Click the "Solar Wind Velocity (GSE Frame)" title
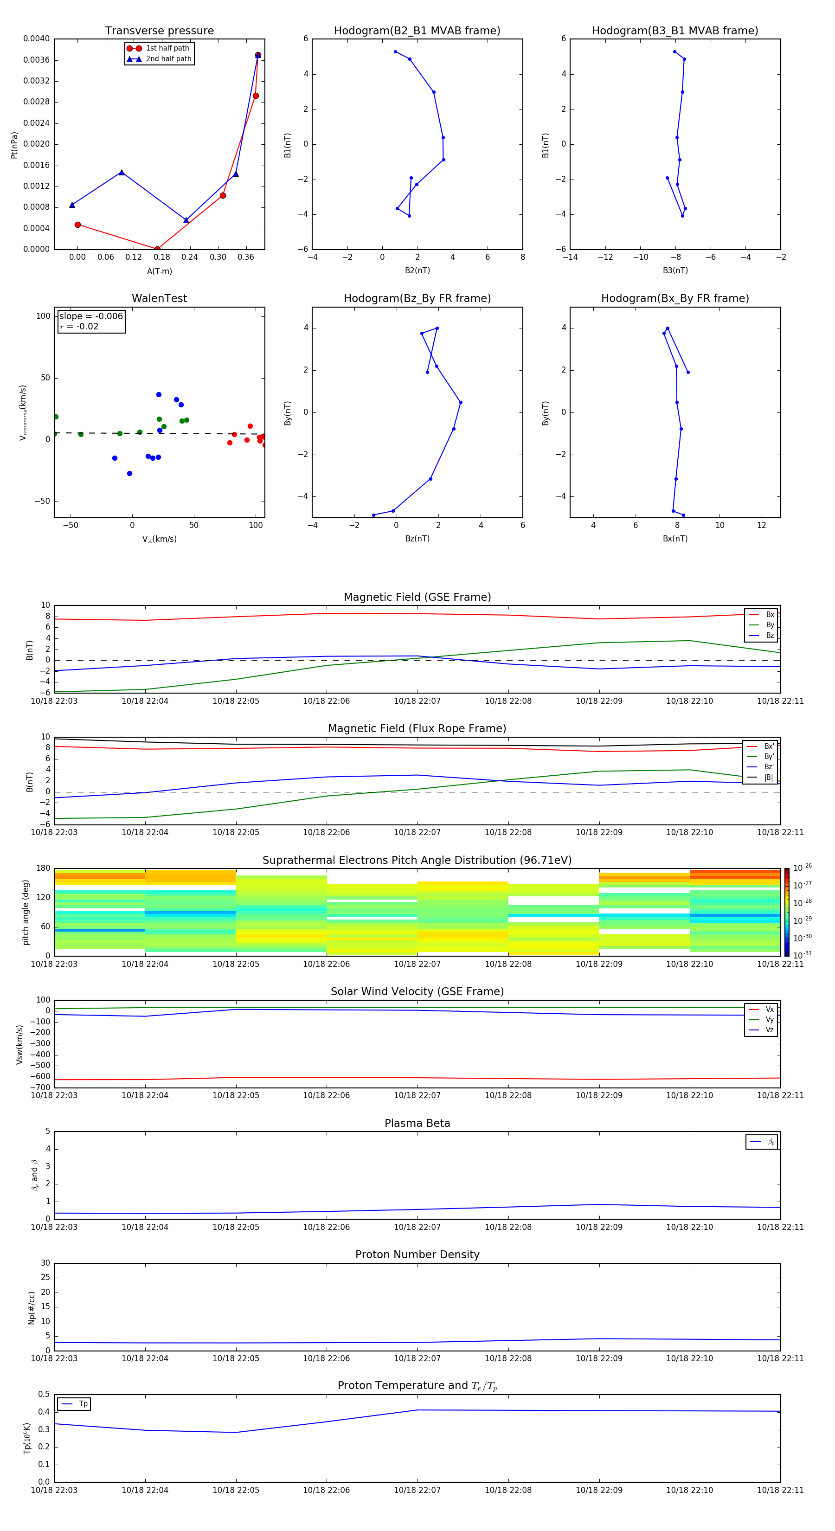The image size is (835, 1531). pyautogui.click(x=417, y=991)
